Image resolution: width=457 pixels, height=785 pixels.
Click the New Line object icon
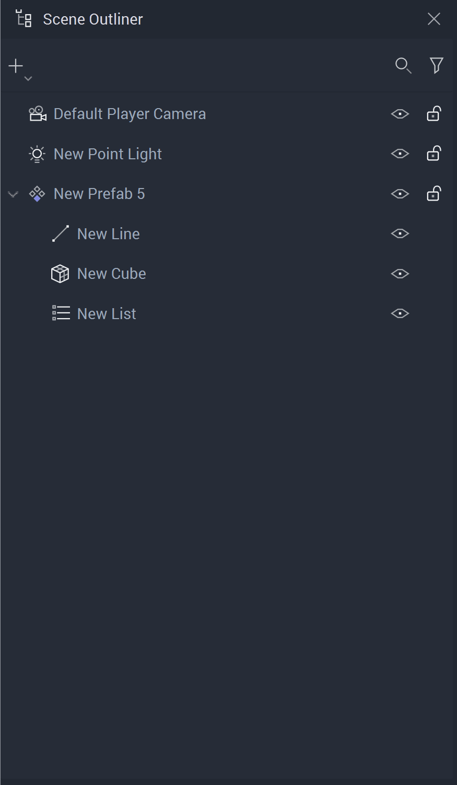click(61, 233)
